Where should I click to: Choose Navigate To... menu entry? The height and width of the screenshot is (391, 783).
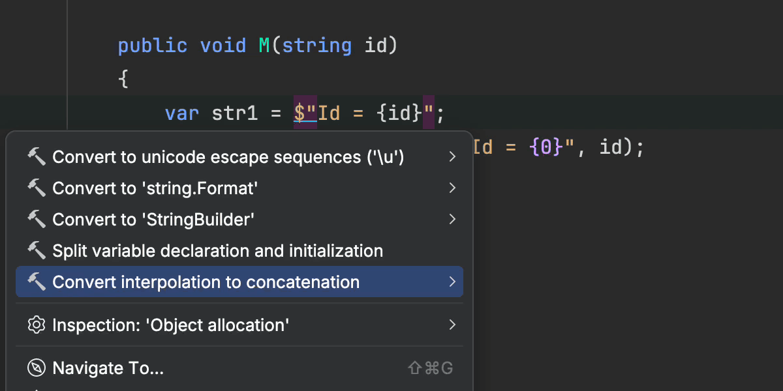point(108,368)
